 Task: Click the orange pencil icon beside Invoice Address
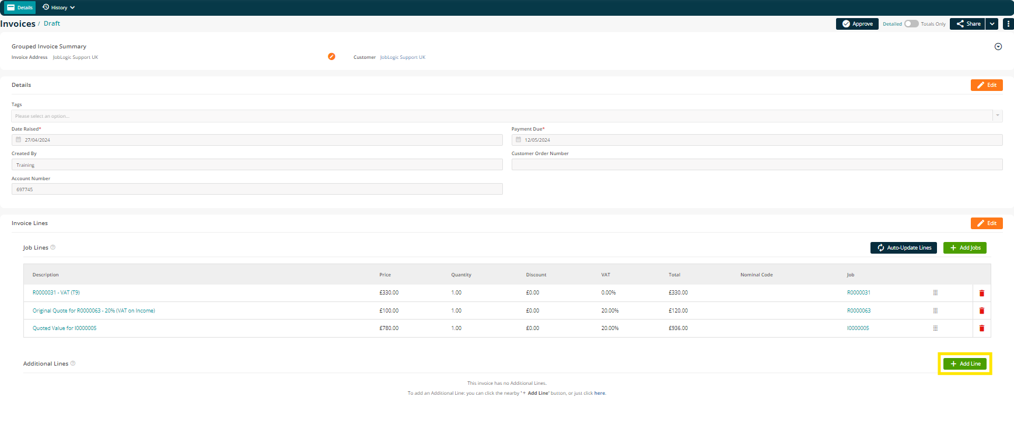(x=331, y=57)
